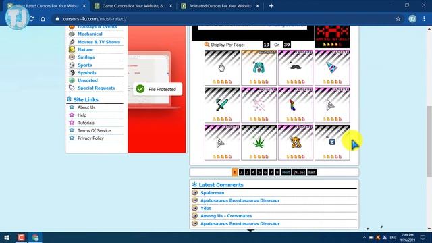Image resolution: width=432 pixels, height=243 pixels.
Task: Open Chrome from the taskbar
Action: [35, 237]
